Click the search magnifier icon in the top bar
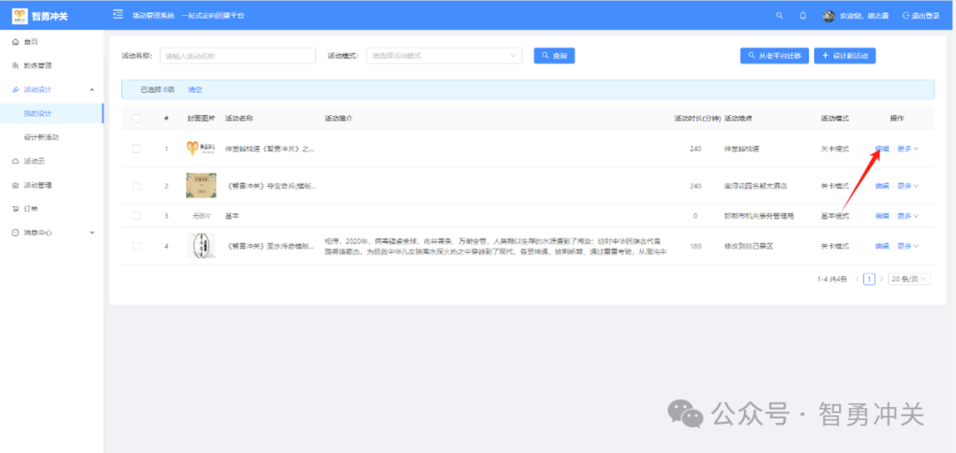 pyautogui.click(x=779, y=16)
